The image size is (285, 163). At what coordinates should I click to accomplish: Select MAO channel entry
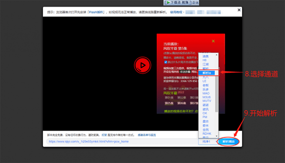tap(206, 93)
